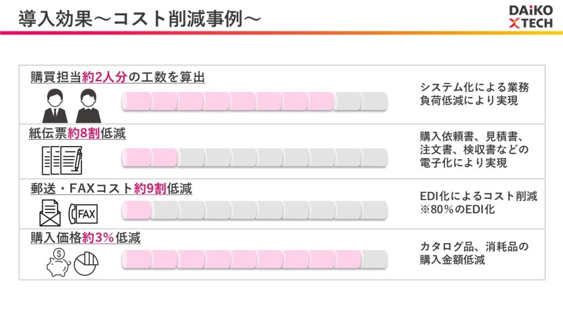Click the 紙伝票約8割低減 progress bar

[x=255, y=157]
